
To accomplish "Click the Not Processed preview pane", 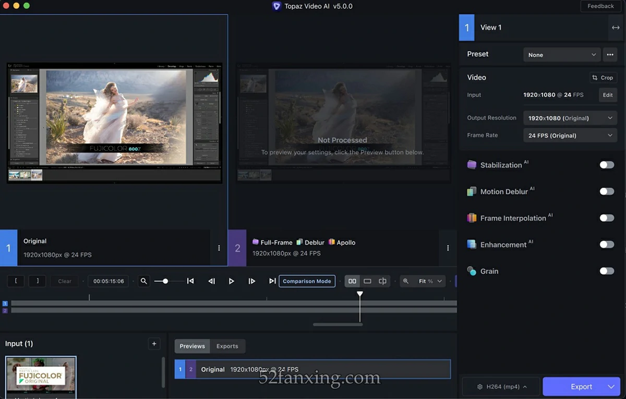I will pos(342,123).
